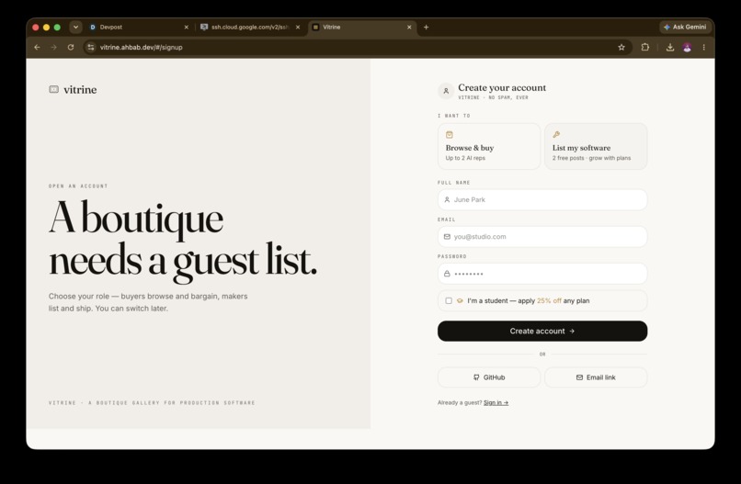Follow the Sign in link
Viewport: 741px width, 484px height.
(496, 403)
